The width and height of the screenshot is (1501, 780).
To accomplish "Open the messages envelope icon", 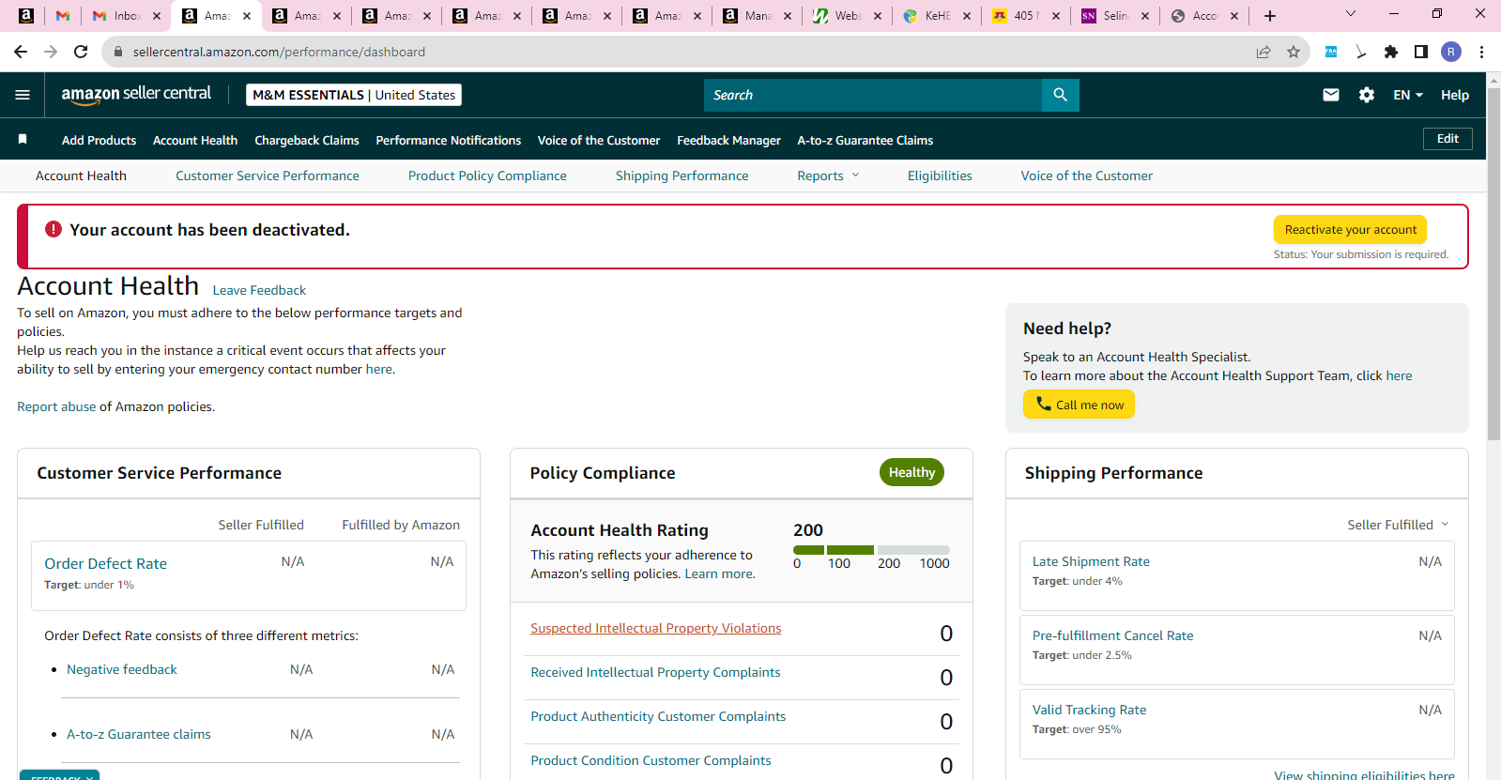I will click(x=1330, y=95).
